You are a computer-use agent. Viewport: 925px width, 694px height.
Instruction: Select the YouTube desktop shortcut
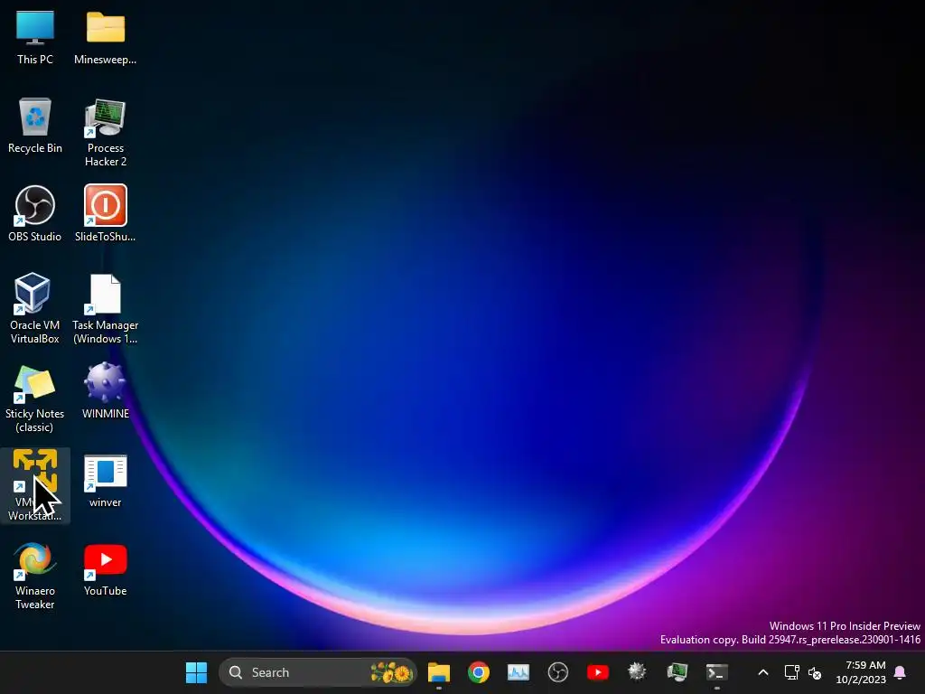pos(105,569)
